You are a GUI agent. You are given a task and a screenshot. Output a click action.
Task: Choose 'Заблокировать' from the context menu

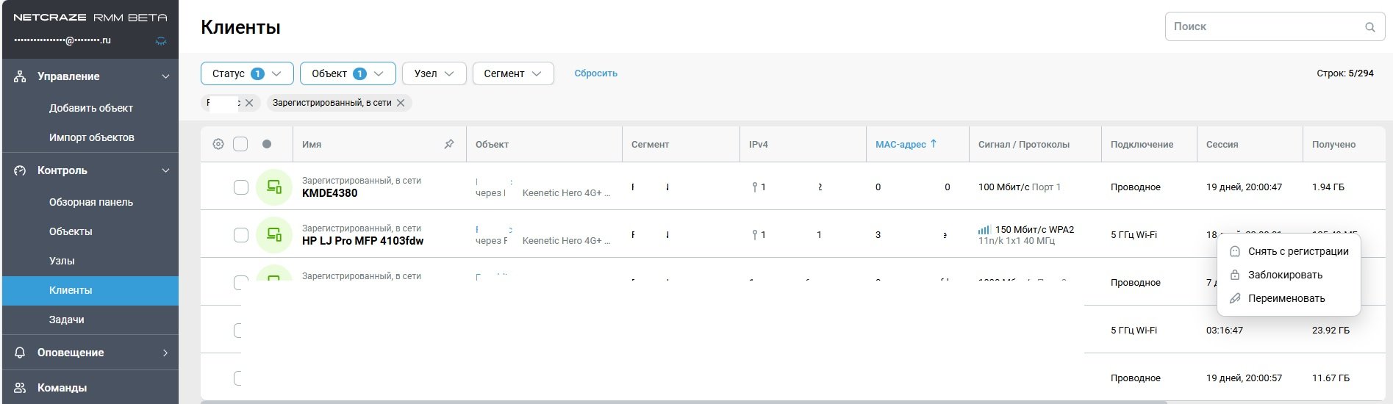pyautogui.click(x=1285, y=275)
